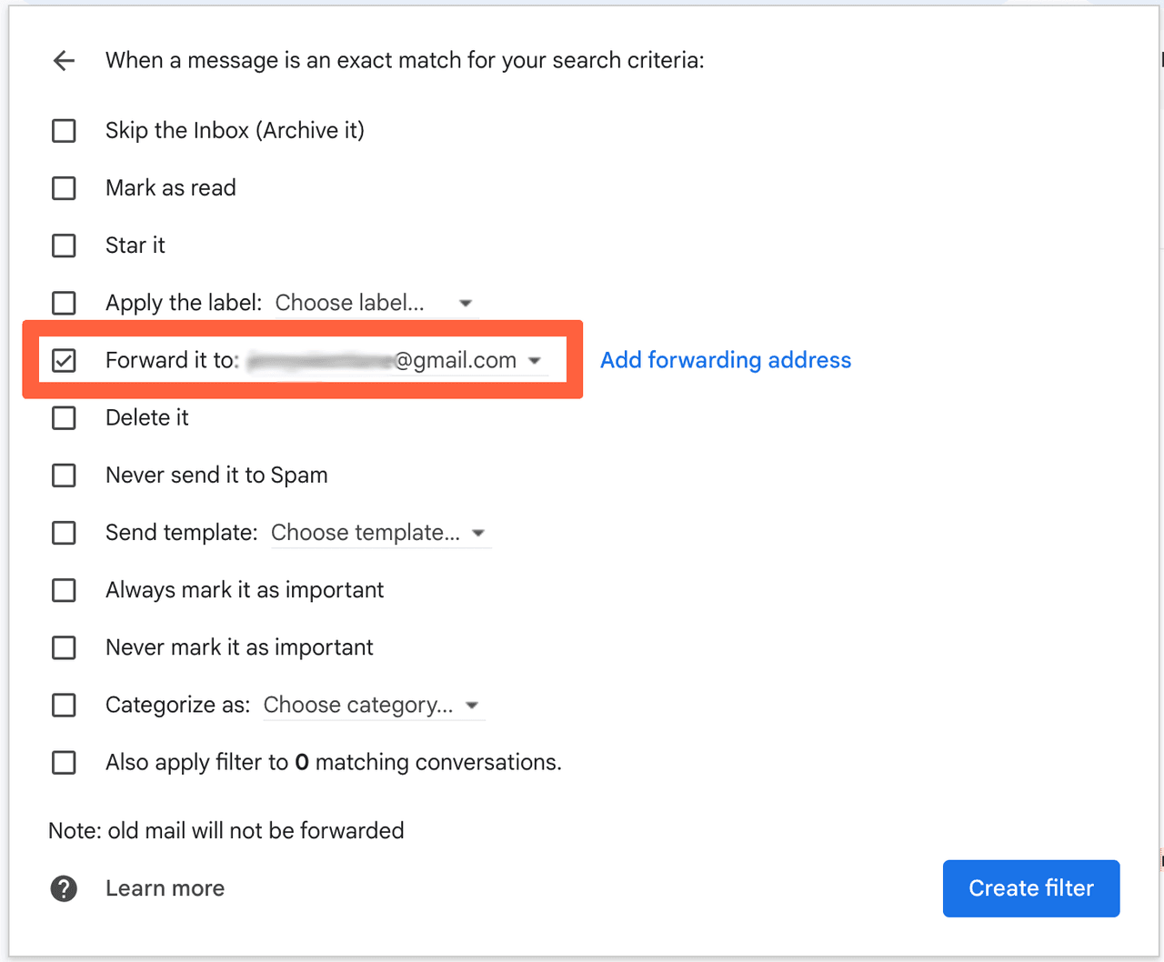Enable the Delete it action
The width and height of the screenshot is (1164, 962).
click(64, 417)
